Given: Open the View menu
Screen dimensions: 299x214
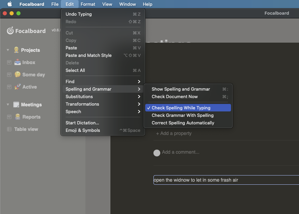Looking at the screenshot, I should tap(107, 4).
